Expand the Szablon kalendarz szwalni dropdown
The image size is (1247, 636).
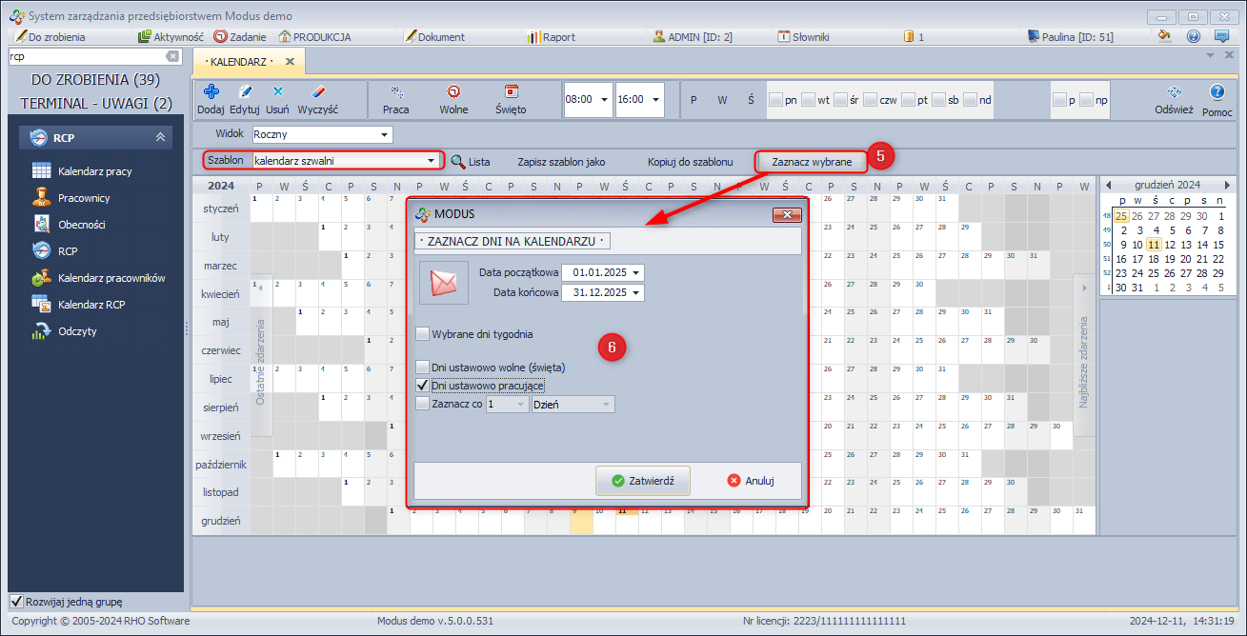point(432,161)
